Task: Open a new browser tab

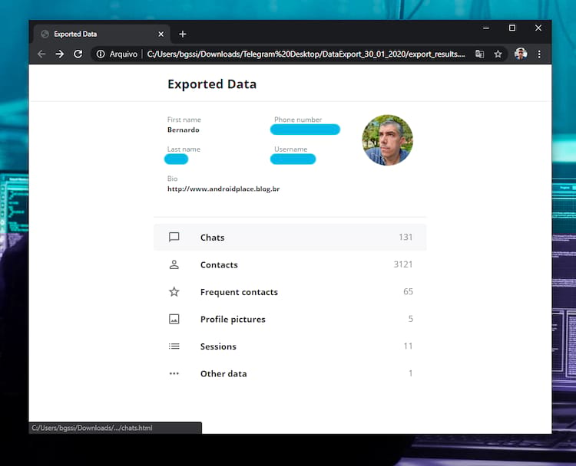Action: point(183,34)
